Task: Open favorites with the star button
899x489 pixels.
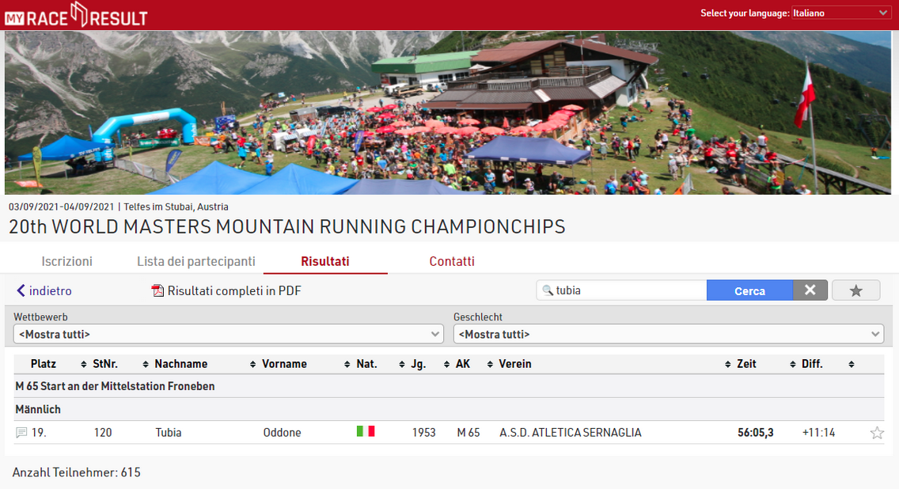Action: click(x=856, y=290)
